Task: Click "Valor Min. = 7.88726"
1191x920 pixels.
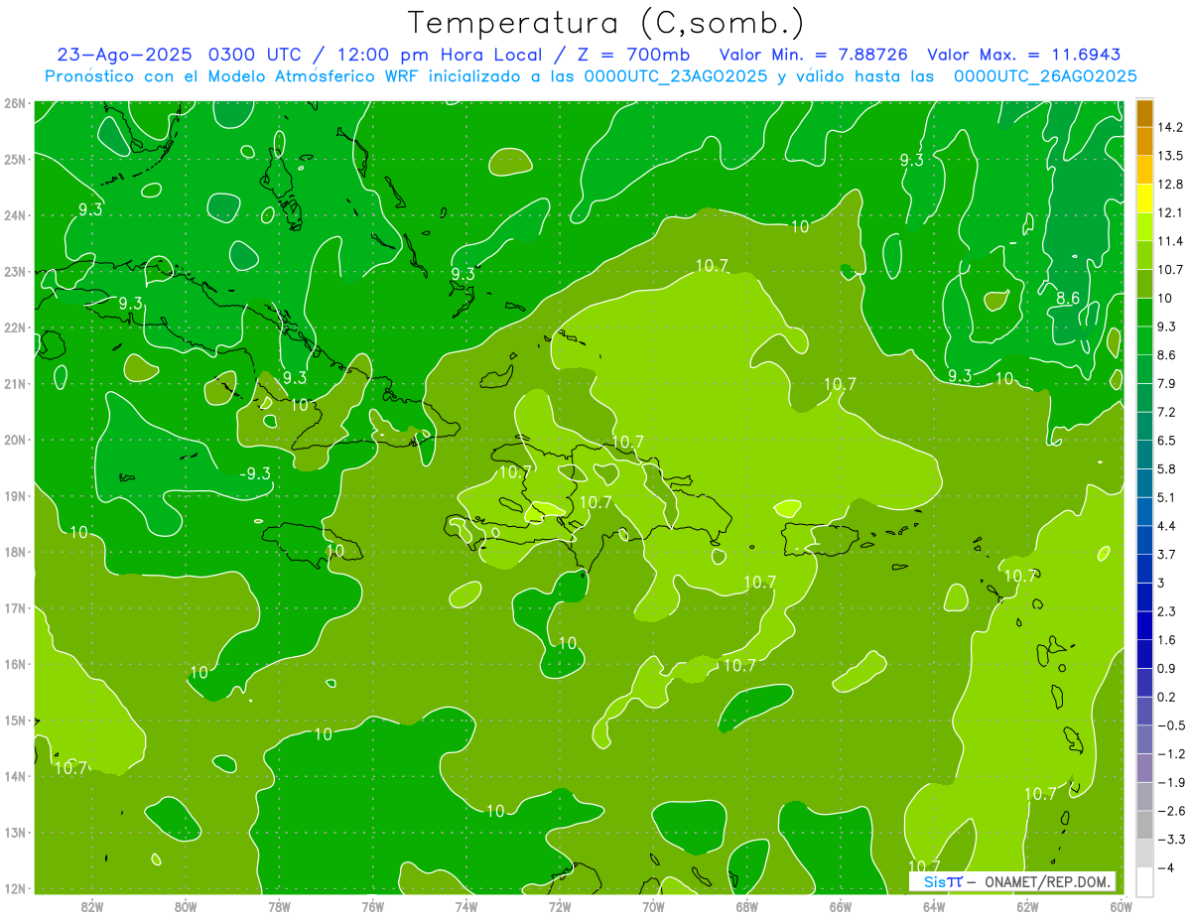Action: click(x=815, y=55)
